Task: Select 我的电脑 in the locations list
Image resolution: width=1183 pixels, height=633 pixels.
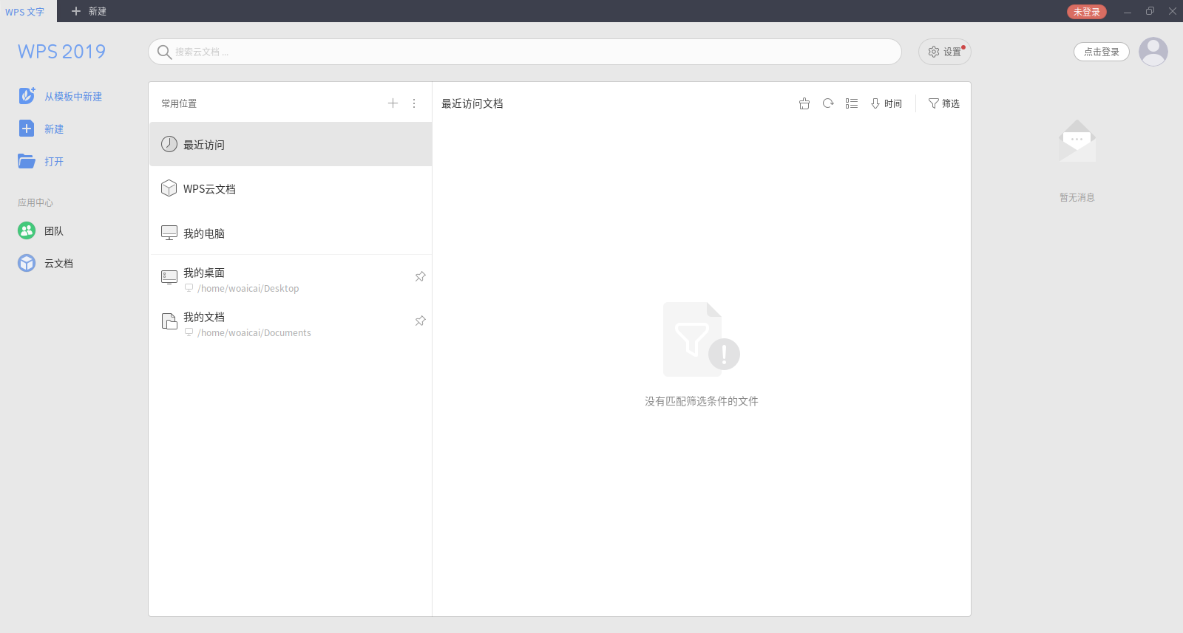Action: [x=291, y=233]
